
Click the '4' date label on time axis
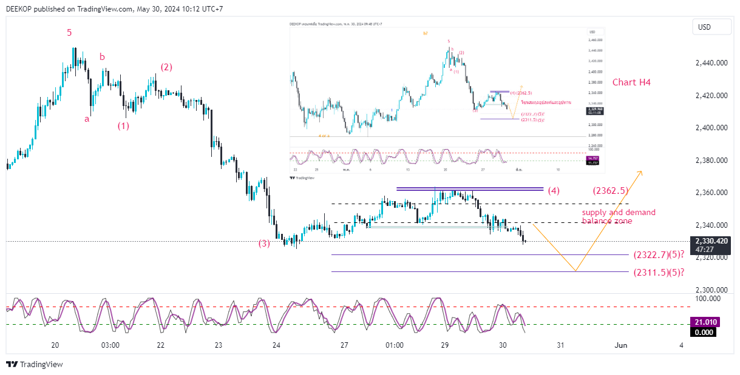tap(681, 345)
